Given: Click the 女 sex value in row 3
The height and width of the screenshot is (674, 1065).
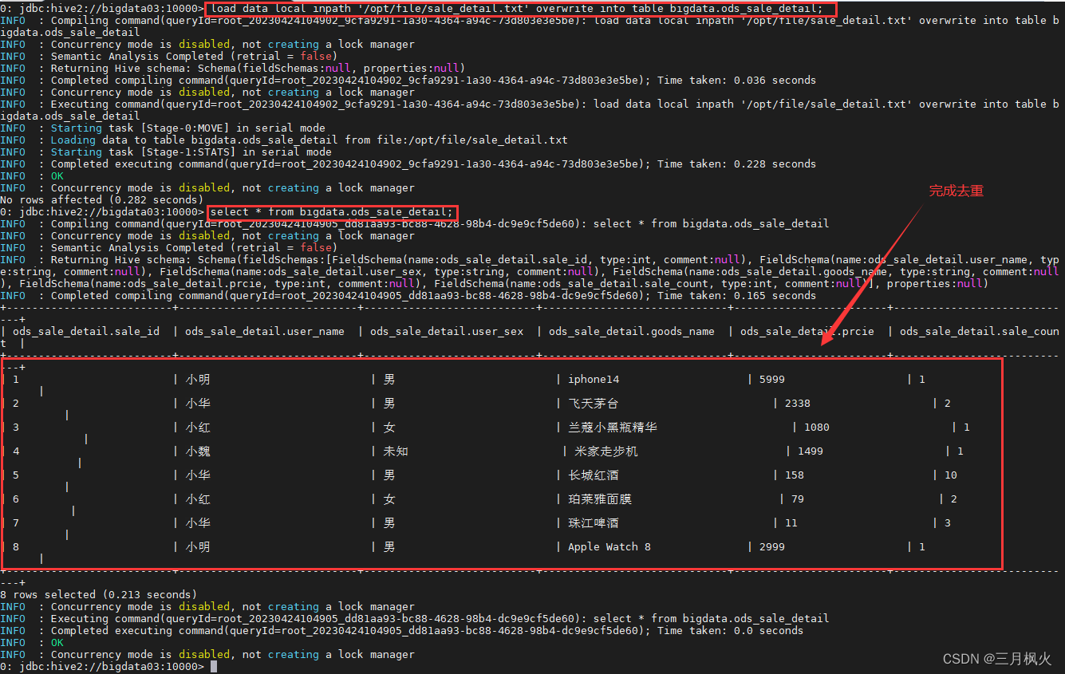Looking at the screenshot, I should pos(389,428).
